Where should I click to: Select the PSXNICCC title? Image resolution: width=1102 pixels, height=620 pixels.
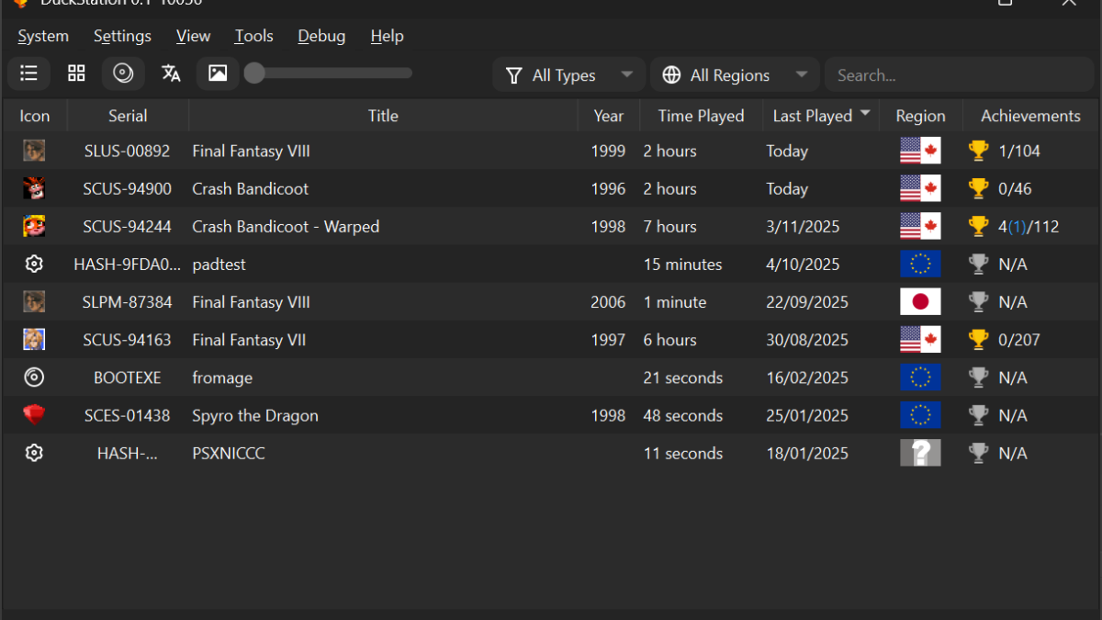click(x=229, y=454)
